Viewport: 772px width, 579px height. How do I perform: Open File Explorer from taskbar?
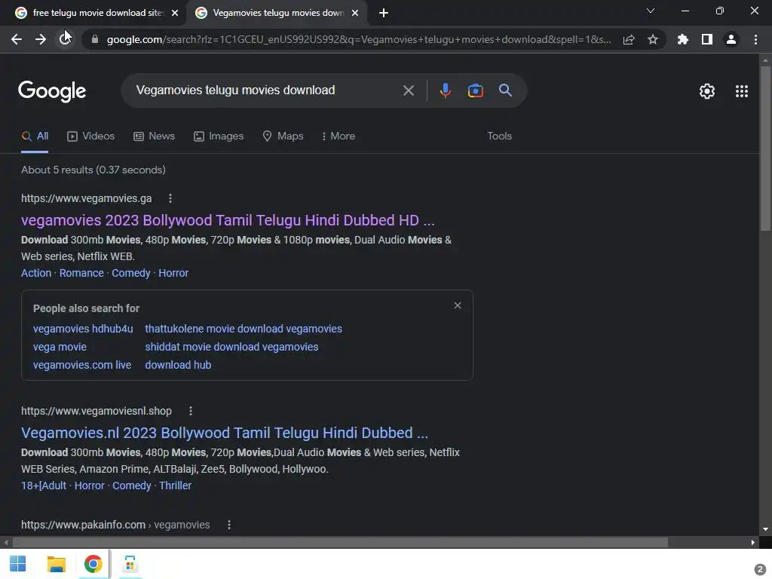pos(56,564)
